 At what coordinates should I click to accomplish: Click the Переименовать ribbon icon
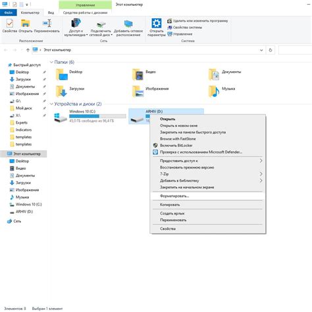(x=47, y=23)
